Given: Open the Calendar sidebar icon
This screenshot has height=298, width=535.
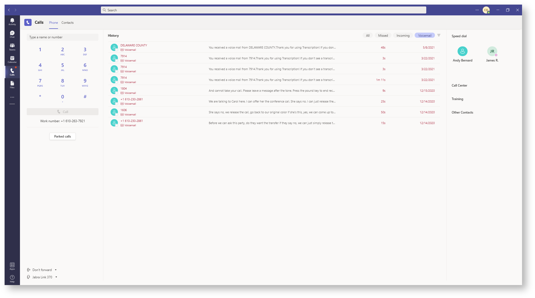Looking at the screenshot, I should pyautogui.click(x=12, y=59).
